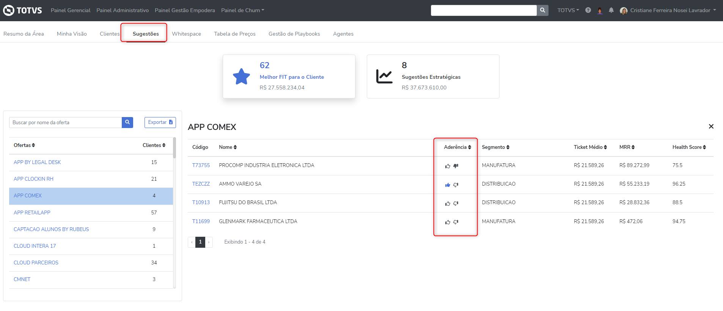Open Painel Gerencial in the navbar
Image resolution: width=723 pixels, height=311 pixels.
click(x=71, y=10)
